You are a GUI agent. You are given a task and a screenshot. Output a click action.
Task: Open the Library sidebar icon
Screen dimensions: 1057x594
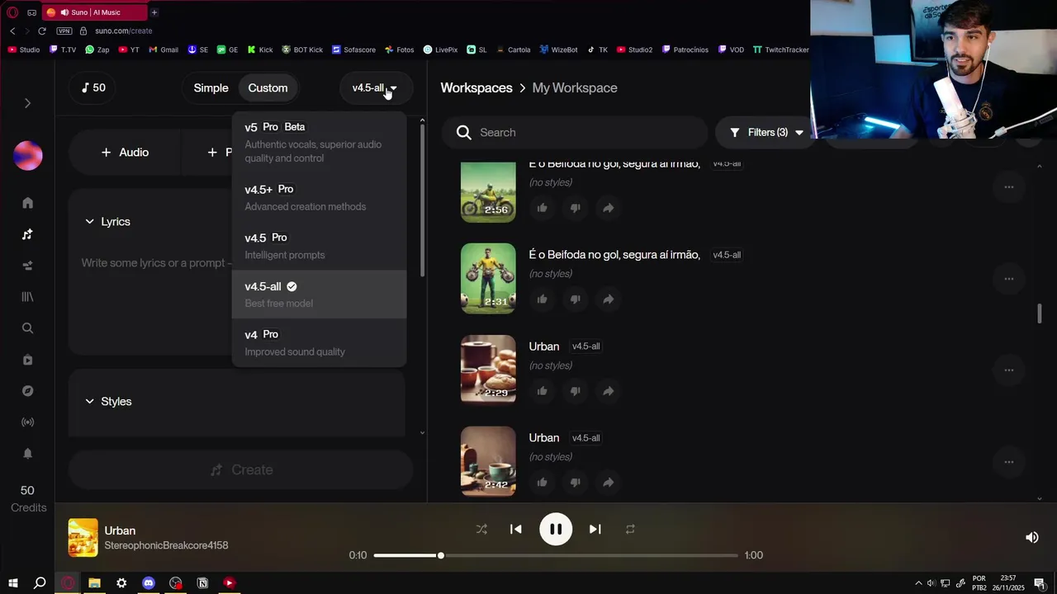click(27, 297)
